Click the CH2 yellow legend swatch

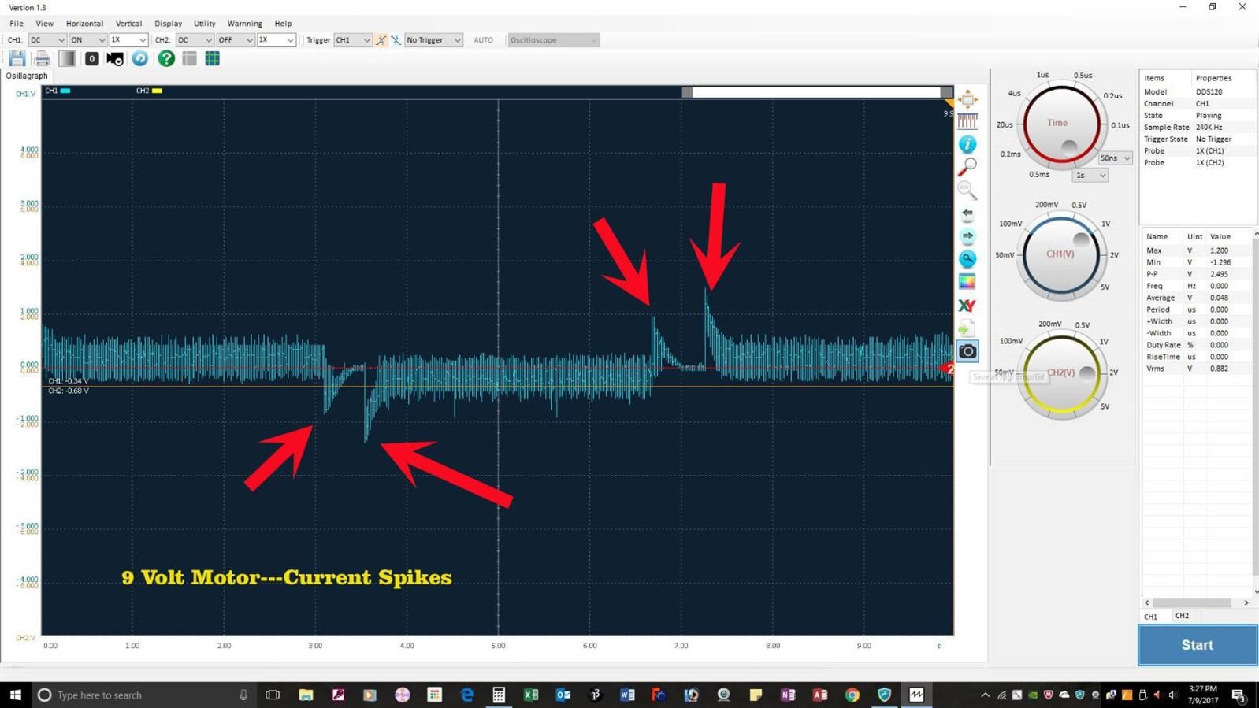pyautogui.click(x=157, y=91)
